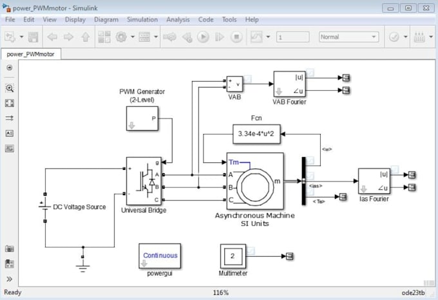Expand palette with double chevron
This screenshot has width=438, height=300.
(x=9, y=279)
